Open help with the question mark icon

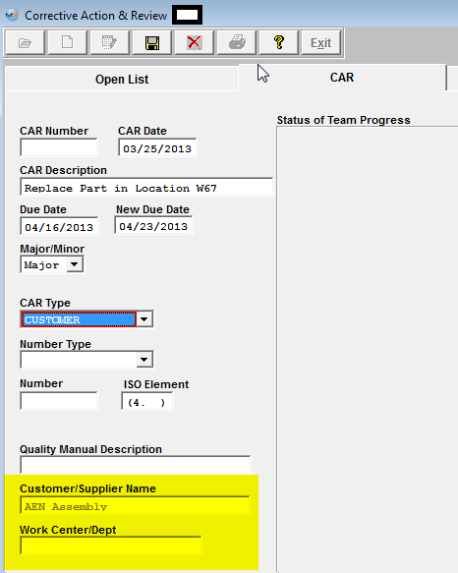click(279, 43)
